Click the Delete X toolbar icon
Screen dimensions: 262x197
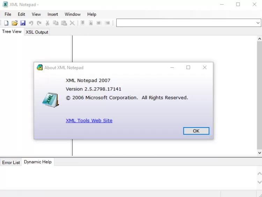pyautogui.click(x=72, y=23)
